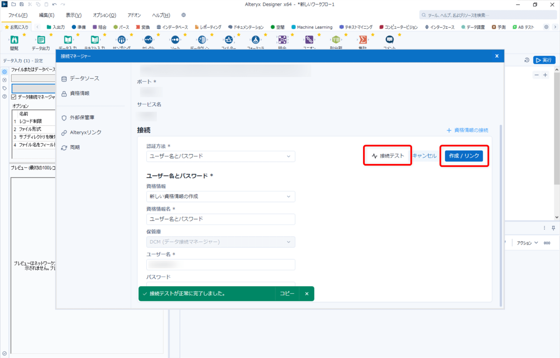The image size is (560, 358).
Task: Click the undo arrow icon
Action: tap(55, 4)
